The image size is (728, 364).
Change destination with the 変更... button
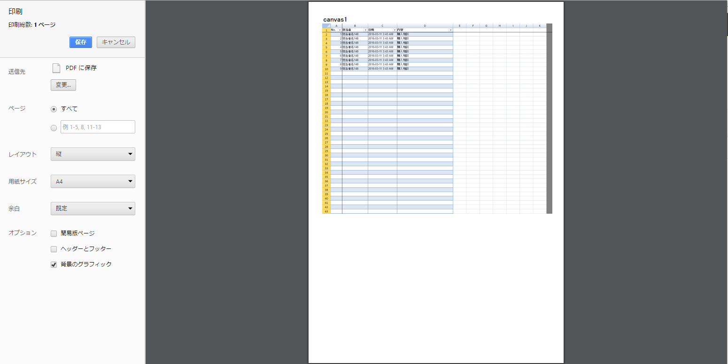[x=63, y=85]
